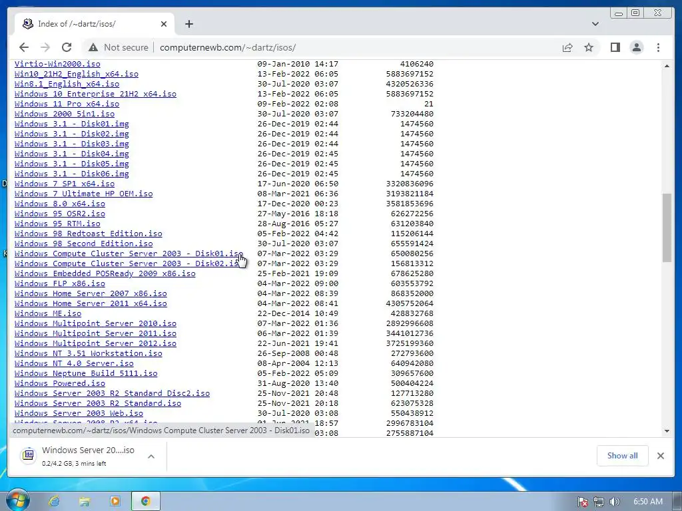
Task: Download Win8.1_English_x64.iso
Action: point(67,84)
